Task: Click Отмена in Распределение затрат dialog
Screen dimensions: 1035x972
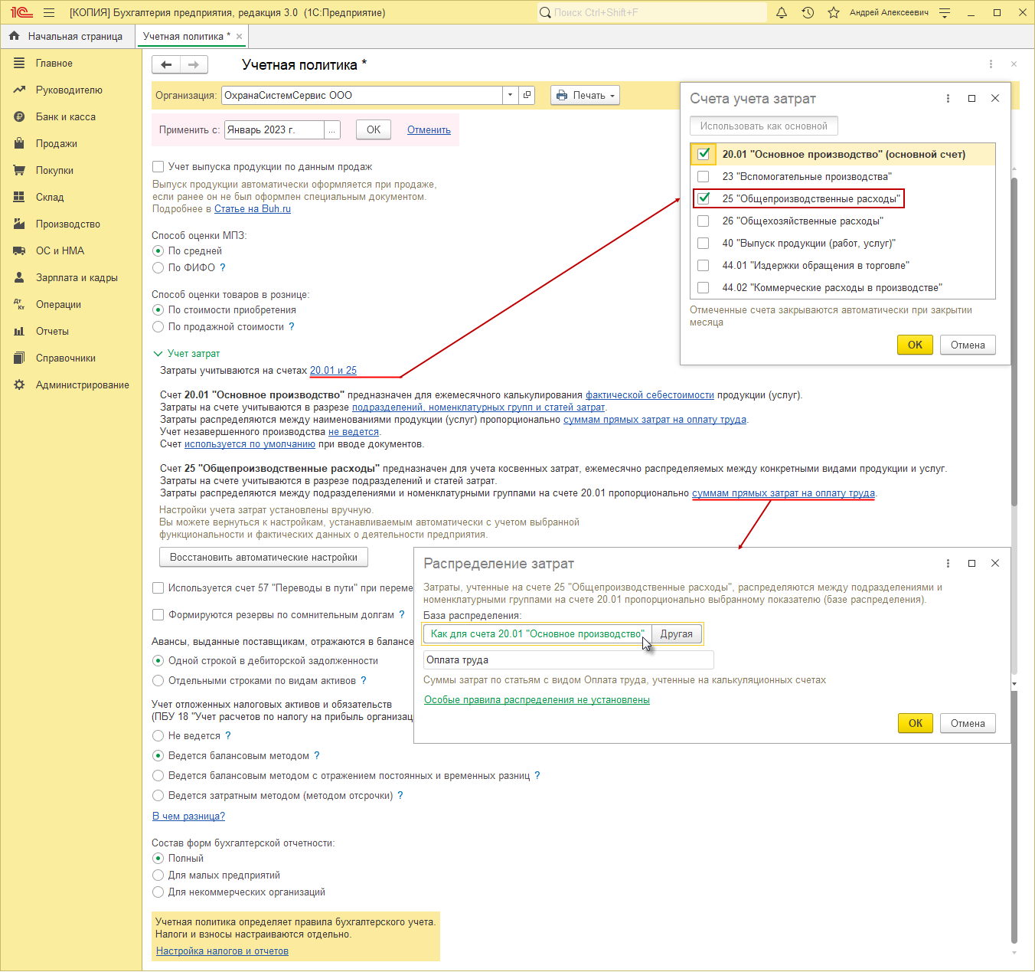Action: [x=968, y=723]
